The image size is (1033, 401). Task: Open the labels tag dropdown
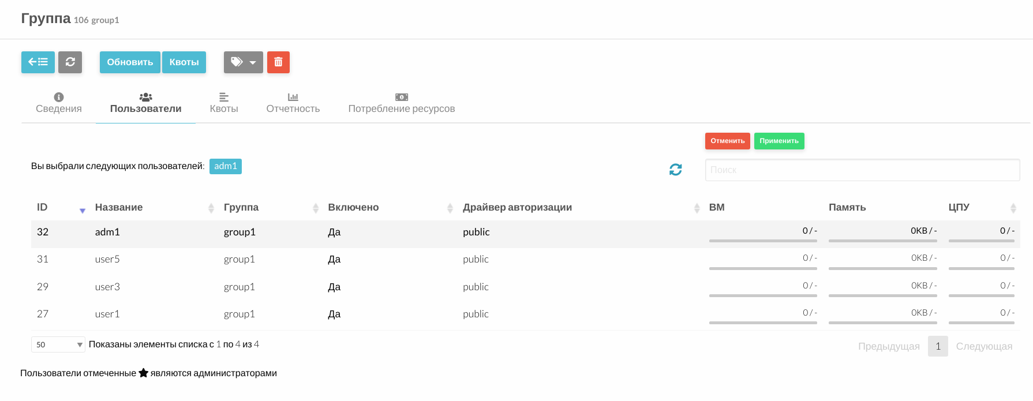[244, 62]
